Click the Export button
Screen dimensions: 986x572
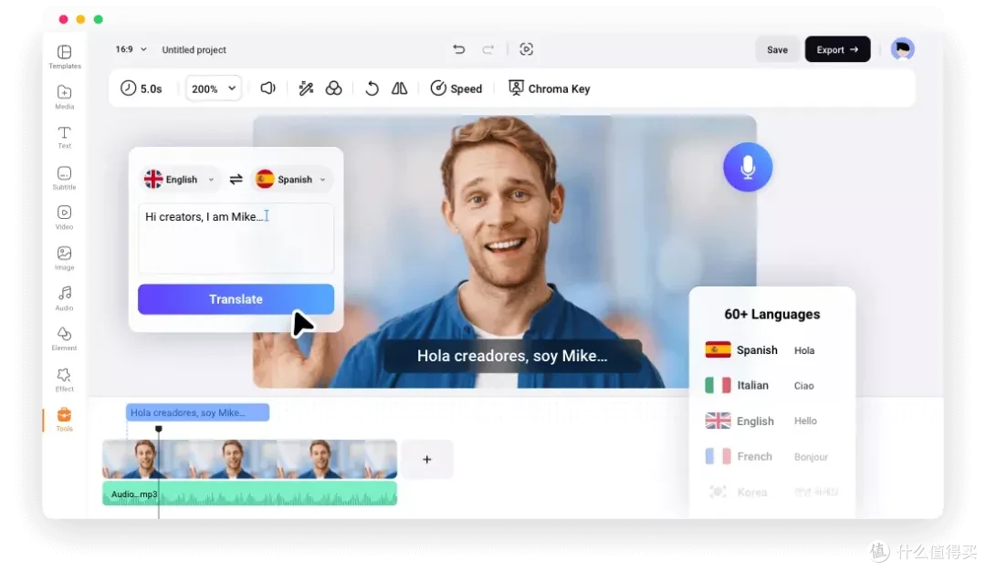tap(837, 49)
